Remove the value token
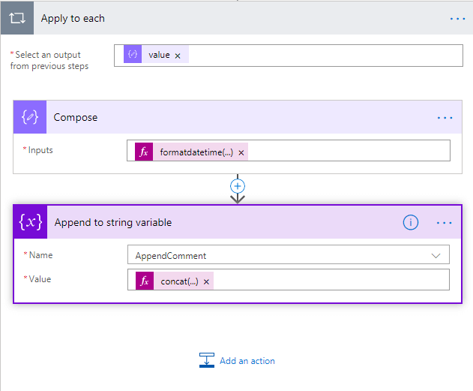Viewport: 473px width, 391px height. point(178,56)
